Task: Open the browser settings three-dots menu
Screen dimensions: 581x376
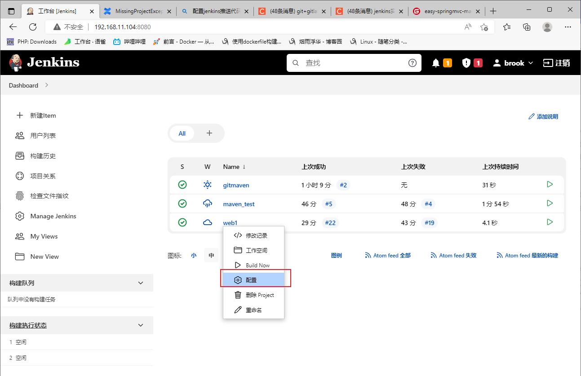Action: (568, 27)
